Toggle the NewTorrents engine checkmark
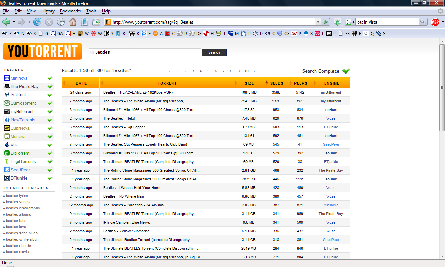Viewport: 445px width, 267px height. 50,120
